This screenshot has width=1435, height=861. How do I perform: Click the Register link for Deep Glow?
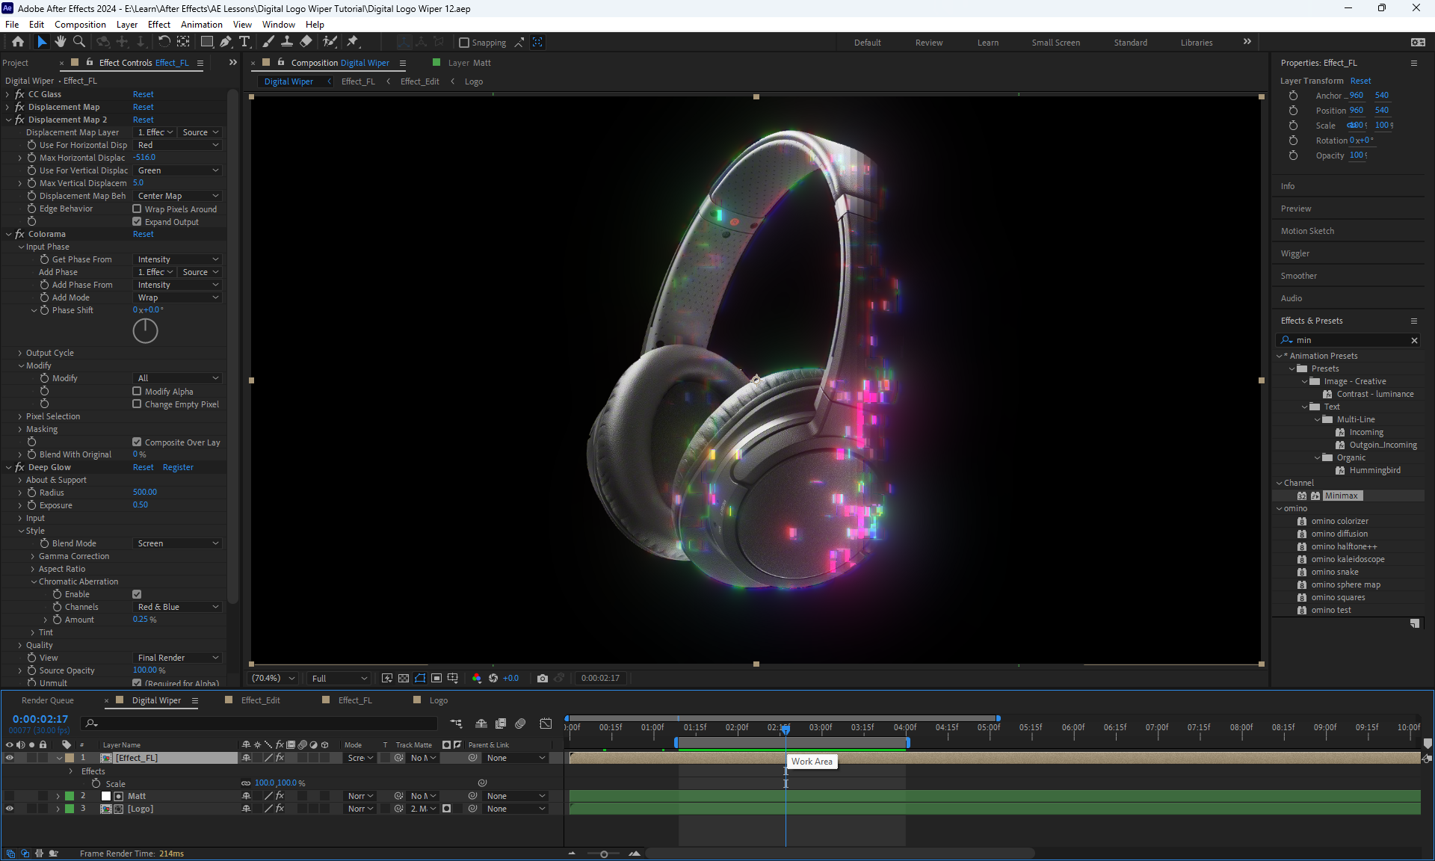(178, 467)
